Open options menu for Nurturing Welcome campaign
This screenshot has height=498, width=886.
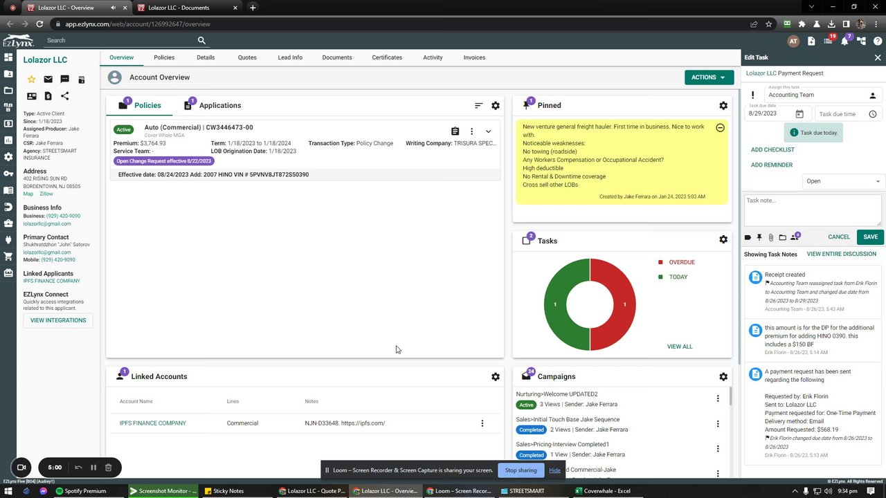718,399
